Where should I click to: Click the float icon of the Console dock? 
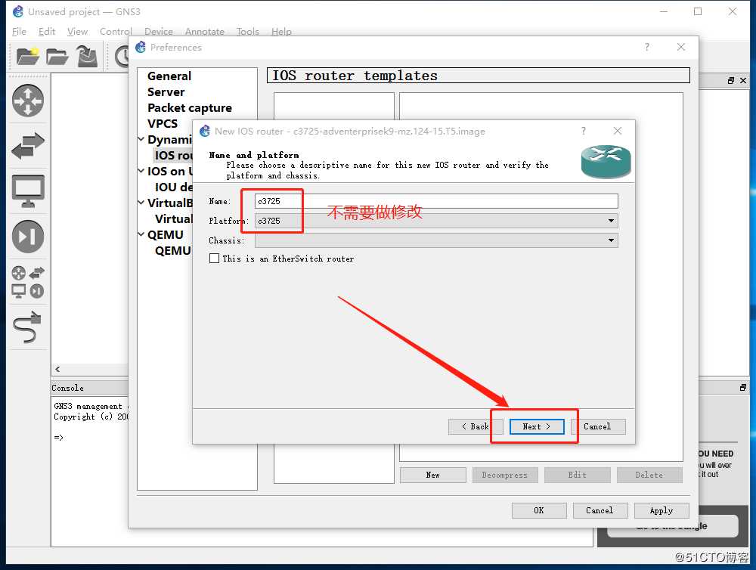(743, 387)
